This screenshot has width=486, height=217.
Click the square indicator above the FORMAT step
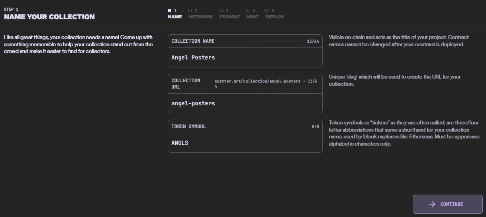221,10
